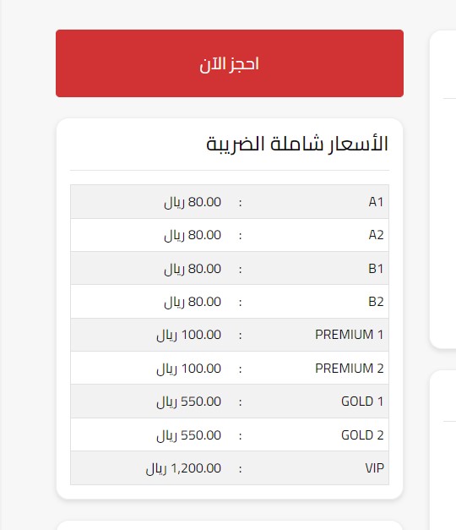Click the 80.00 ريال price for A2
The width and height of the screenshot is (456, 530).
(193, 235)
